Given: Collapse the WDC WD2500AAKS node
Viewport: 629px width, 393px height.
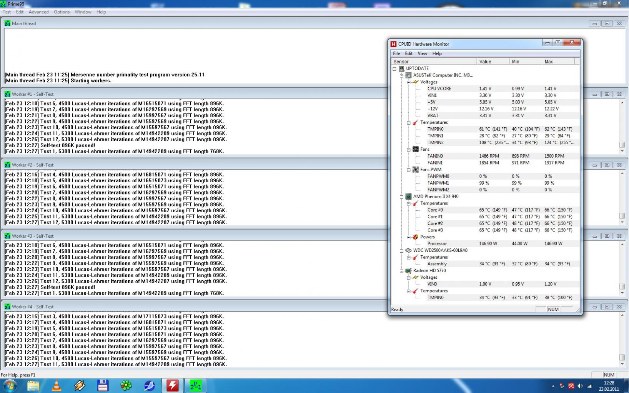Looking at the screenshot, I should pos(401,250).
